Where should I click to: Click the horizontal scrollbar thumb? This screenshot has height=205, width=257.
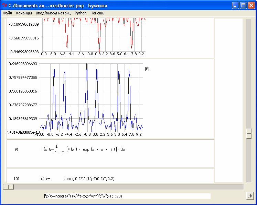pos(8,187)
